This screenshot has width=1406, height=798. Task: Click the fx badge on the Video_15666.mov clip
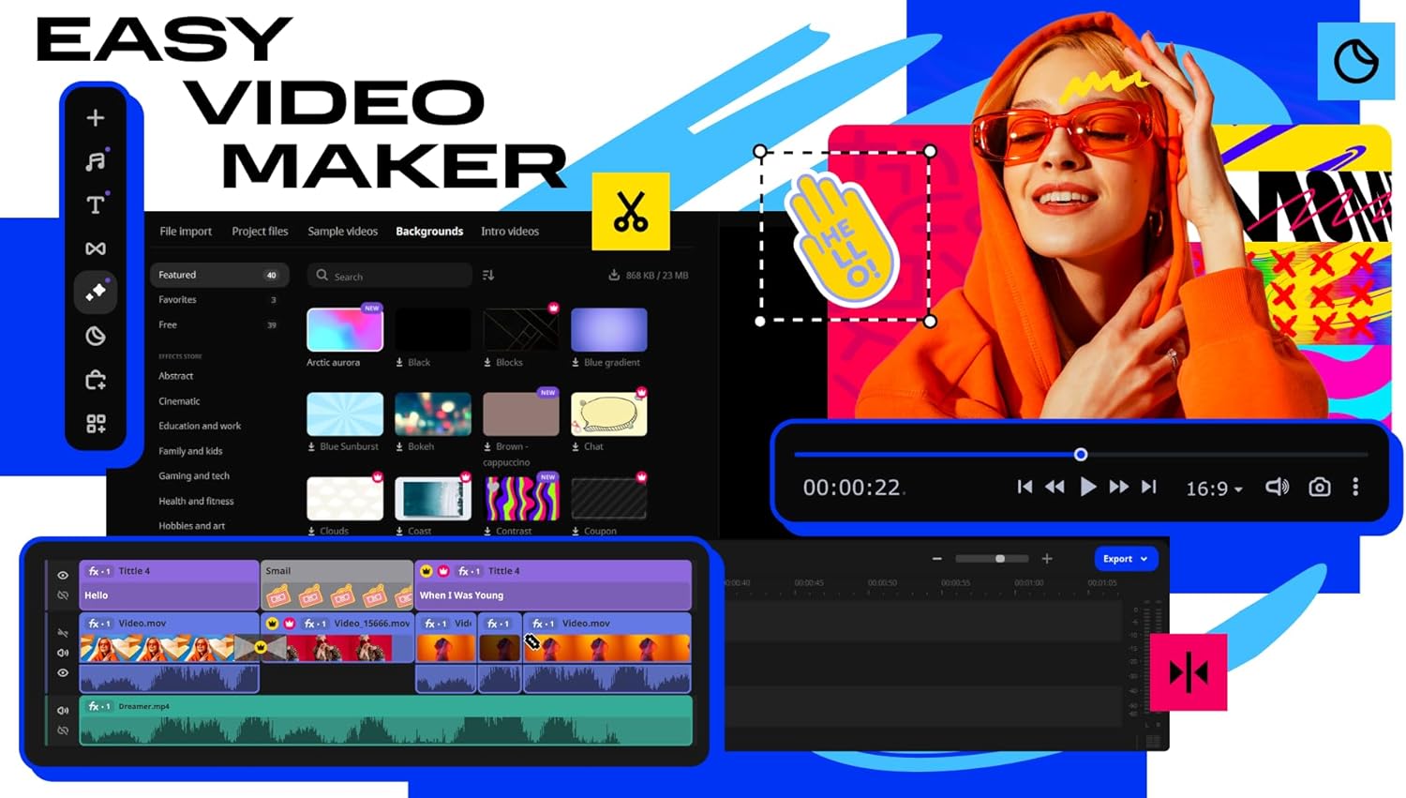(316, 624)
